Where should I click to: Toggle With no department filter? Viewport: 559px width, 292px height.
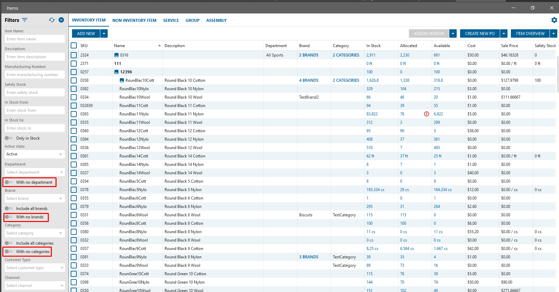9,182
